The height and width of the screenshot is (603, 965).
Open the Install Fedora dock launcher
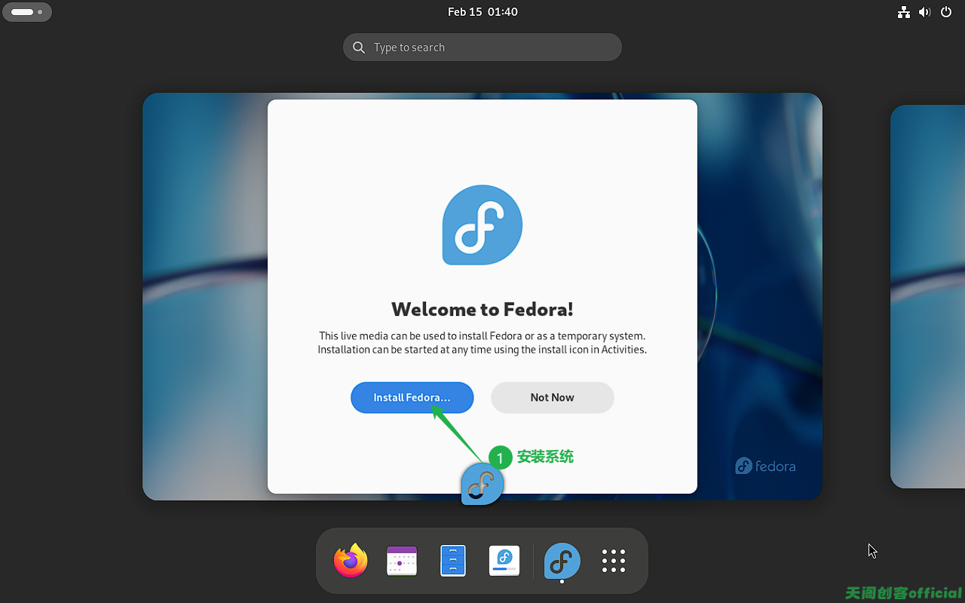click(504, 561)
